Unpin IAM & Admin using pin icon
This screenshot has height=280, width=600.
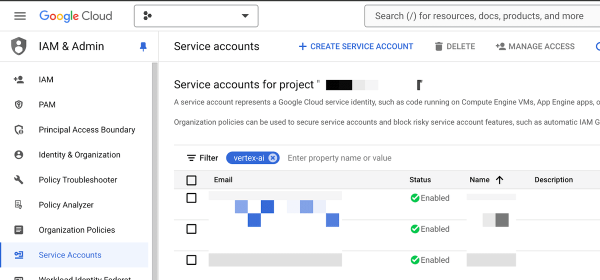click(143, 46)
